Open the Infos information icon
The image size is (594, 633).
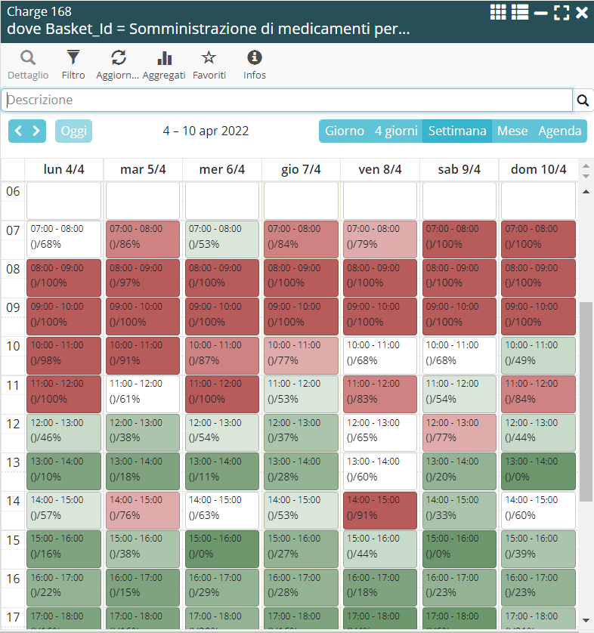click(x=255, y=58)
